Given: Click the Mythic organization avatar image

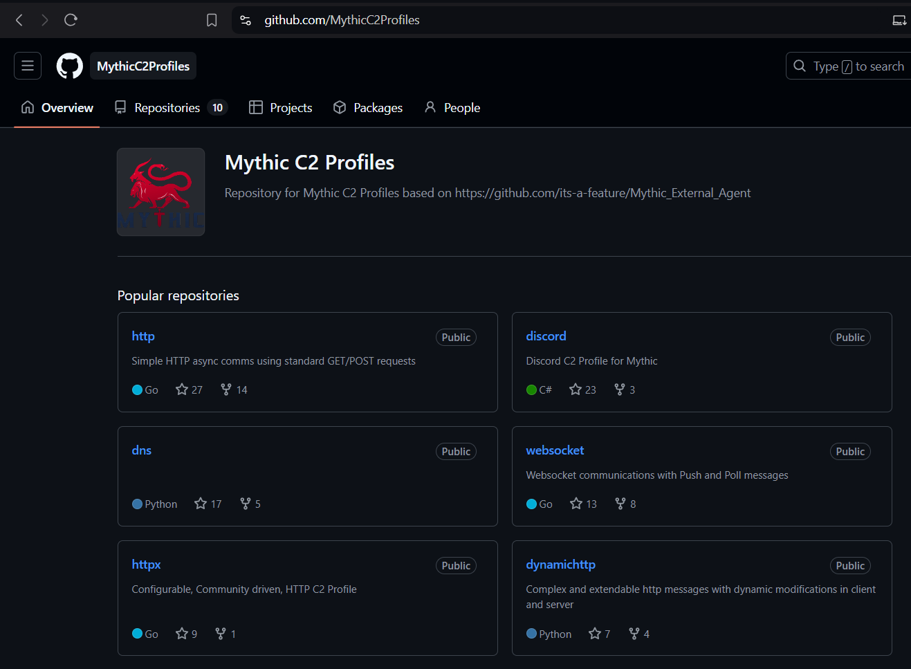Looking at the screenshot, I should click(x=160, y=192).
